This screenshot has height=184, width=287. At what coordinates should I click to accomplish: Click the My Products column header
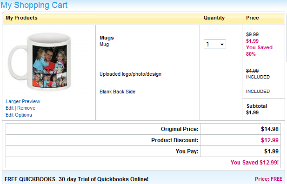click(x=21, y=18)
